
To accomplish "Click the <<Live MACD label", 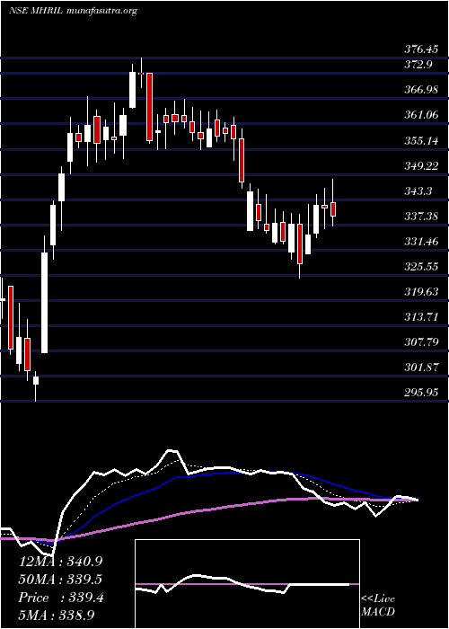I will coord(378,606).
